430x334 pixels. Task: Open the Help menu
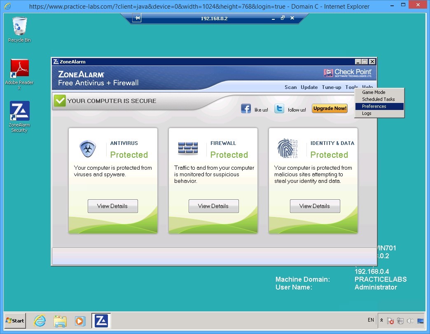(367, 87)
